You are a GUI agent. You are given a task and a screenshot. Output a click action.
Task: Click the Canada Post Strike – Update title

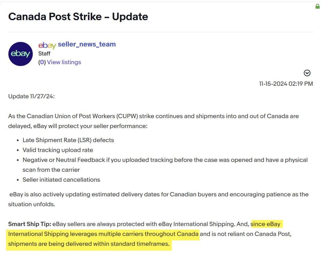78,16
